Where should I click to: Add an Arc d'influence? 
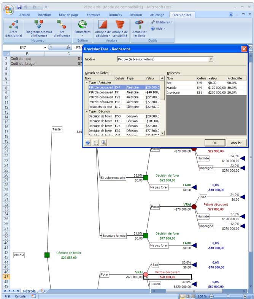click(x=62, y=28)
